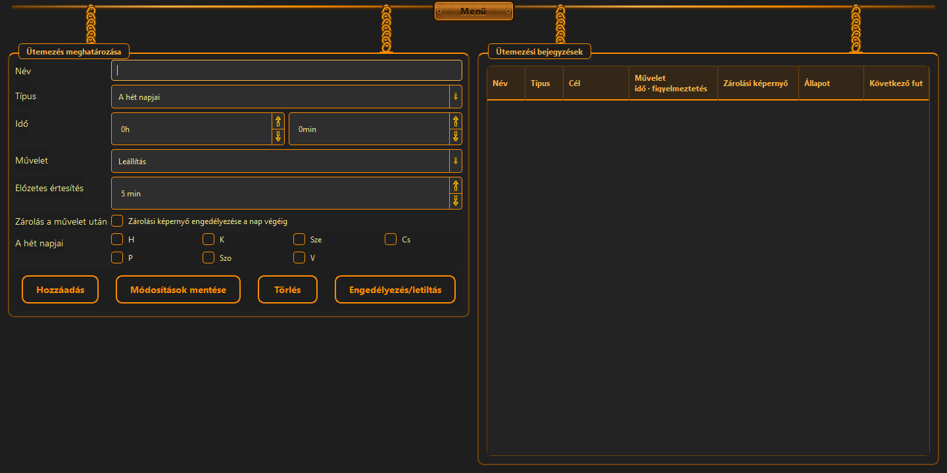Select the Következő fut column header
Screen dimensions: 947x473
click(896, 83)
